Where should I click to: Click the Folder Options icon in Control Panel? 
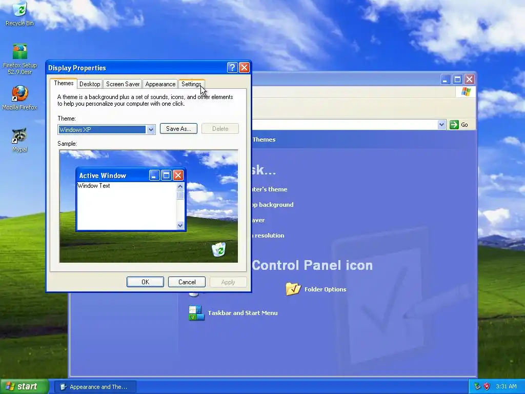[x=293, y=289]
